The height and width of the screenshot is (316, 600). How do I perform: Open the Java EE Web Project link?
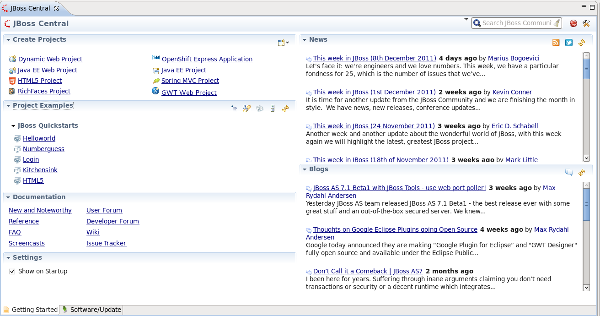point(48,70)
